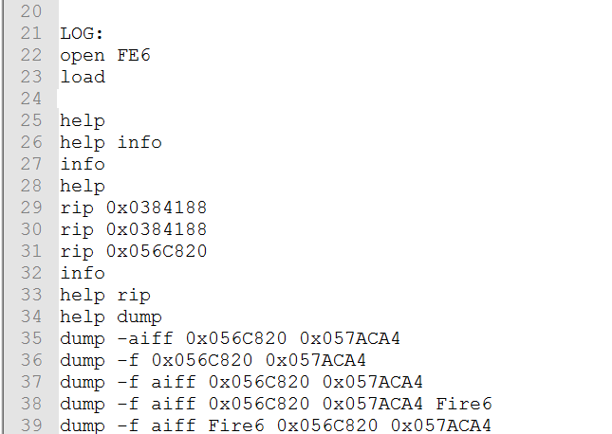Select line number 29 in the margin
The image size is (612, 434).
pos(30,208)
